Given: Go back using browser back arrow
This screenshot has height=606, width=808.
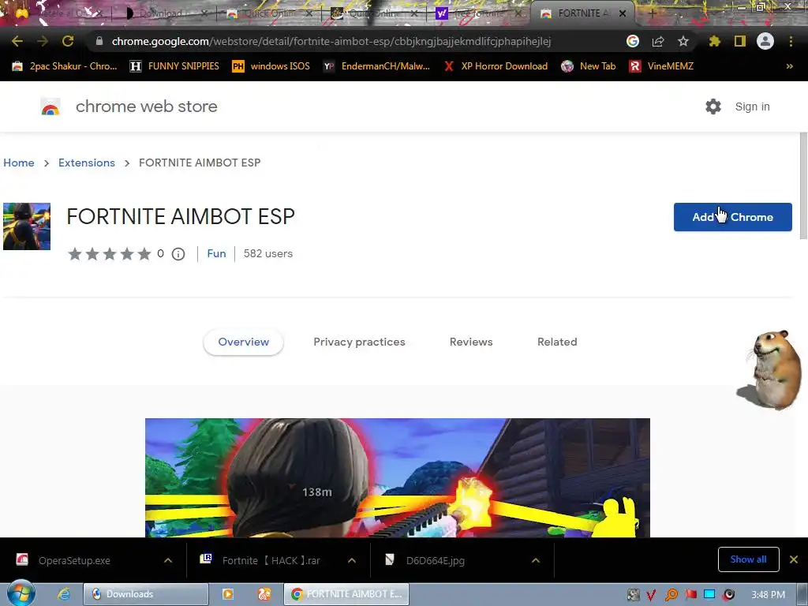Looking at the screenshot, I should coord(17,41).
